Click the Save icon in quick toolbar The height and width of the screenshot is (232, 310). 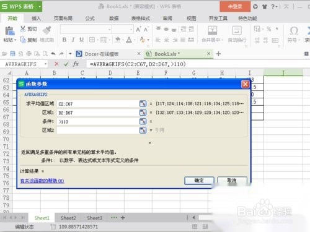point(12,54)
